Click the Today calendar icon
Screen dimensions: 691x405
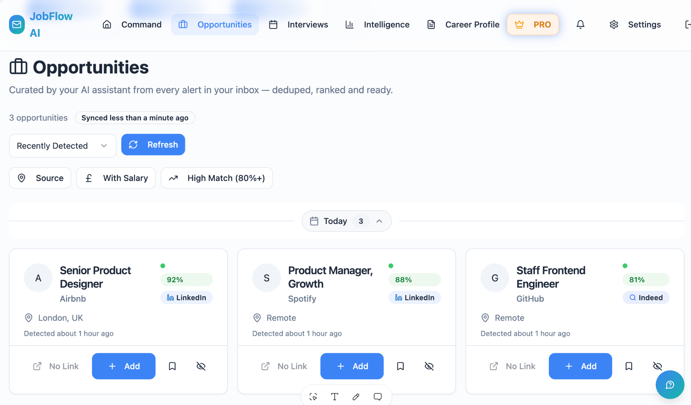pyautogui.click(x=314, y=221)
